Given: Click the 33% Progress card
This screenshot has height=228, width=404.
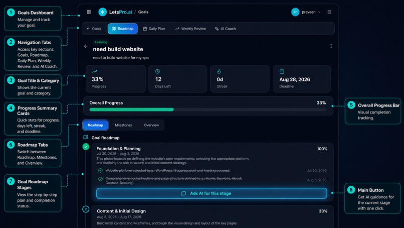Looking at the screenshot, I should coord(116,79).
